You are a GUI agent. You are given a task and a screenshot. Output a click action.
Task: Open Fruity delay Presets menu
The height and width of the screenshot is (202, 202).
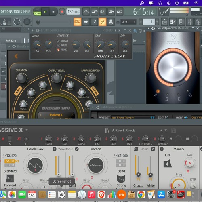pyautogui.click(x=107, y=30)
